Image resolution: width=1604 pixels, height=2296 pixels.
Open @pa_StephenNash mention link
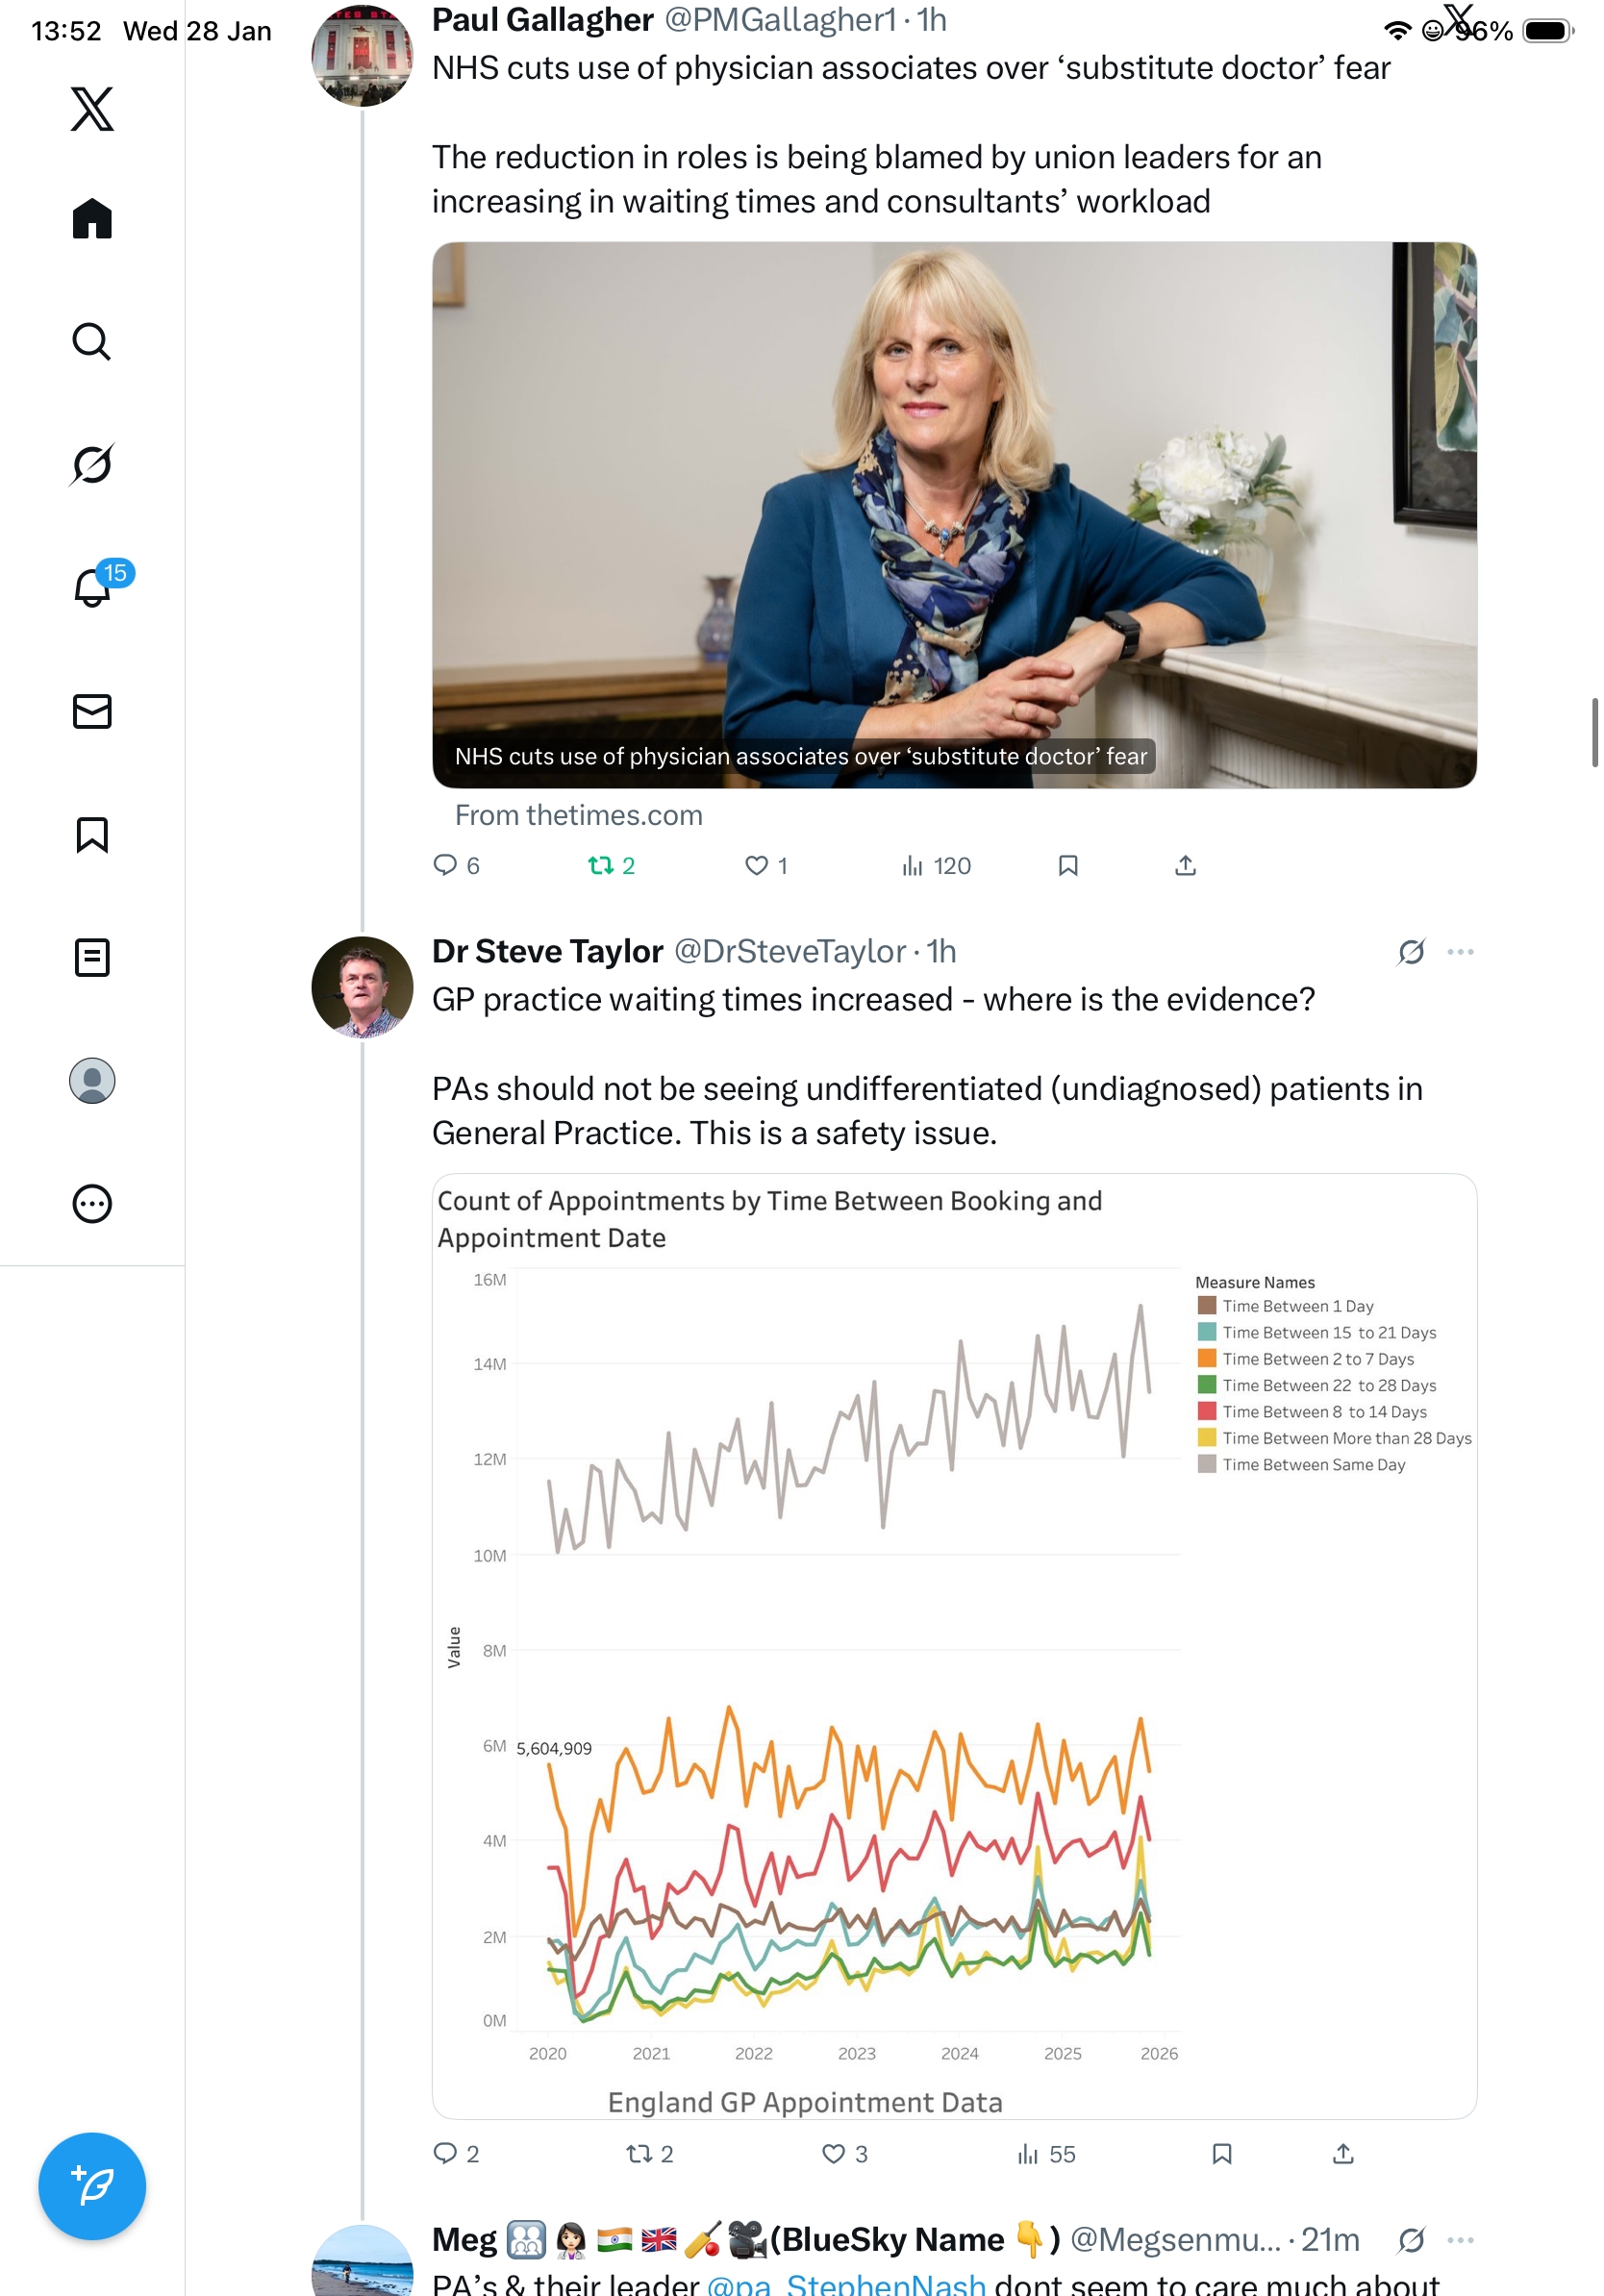846,2283
